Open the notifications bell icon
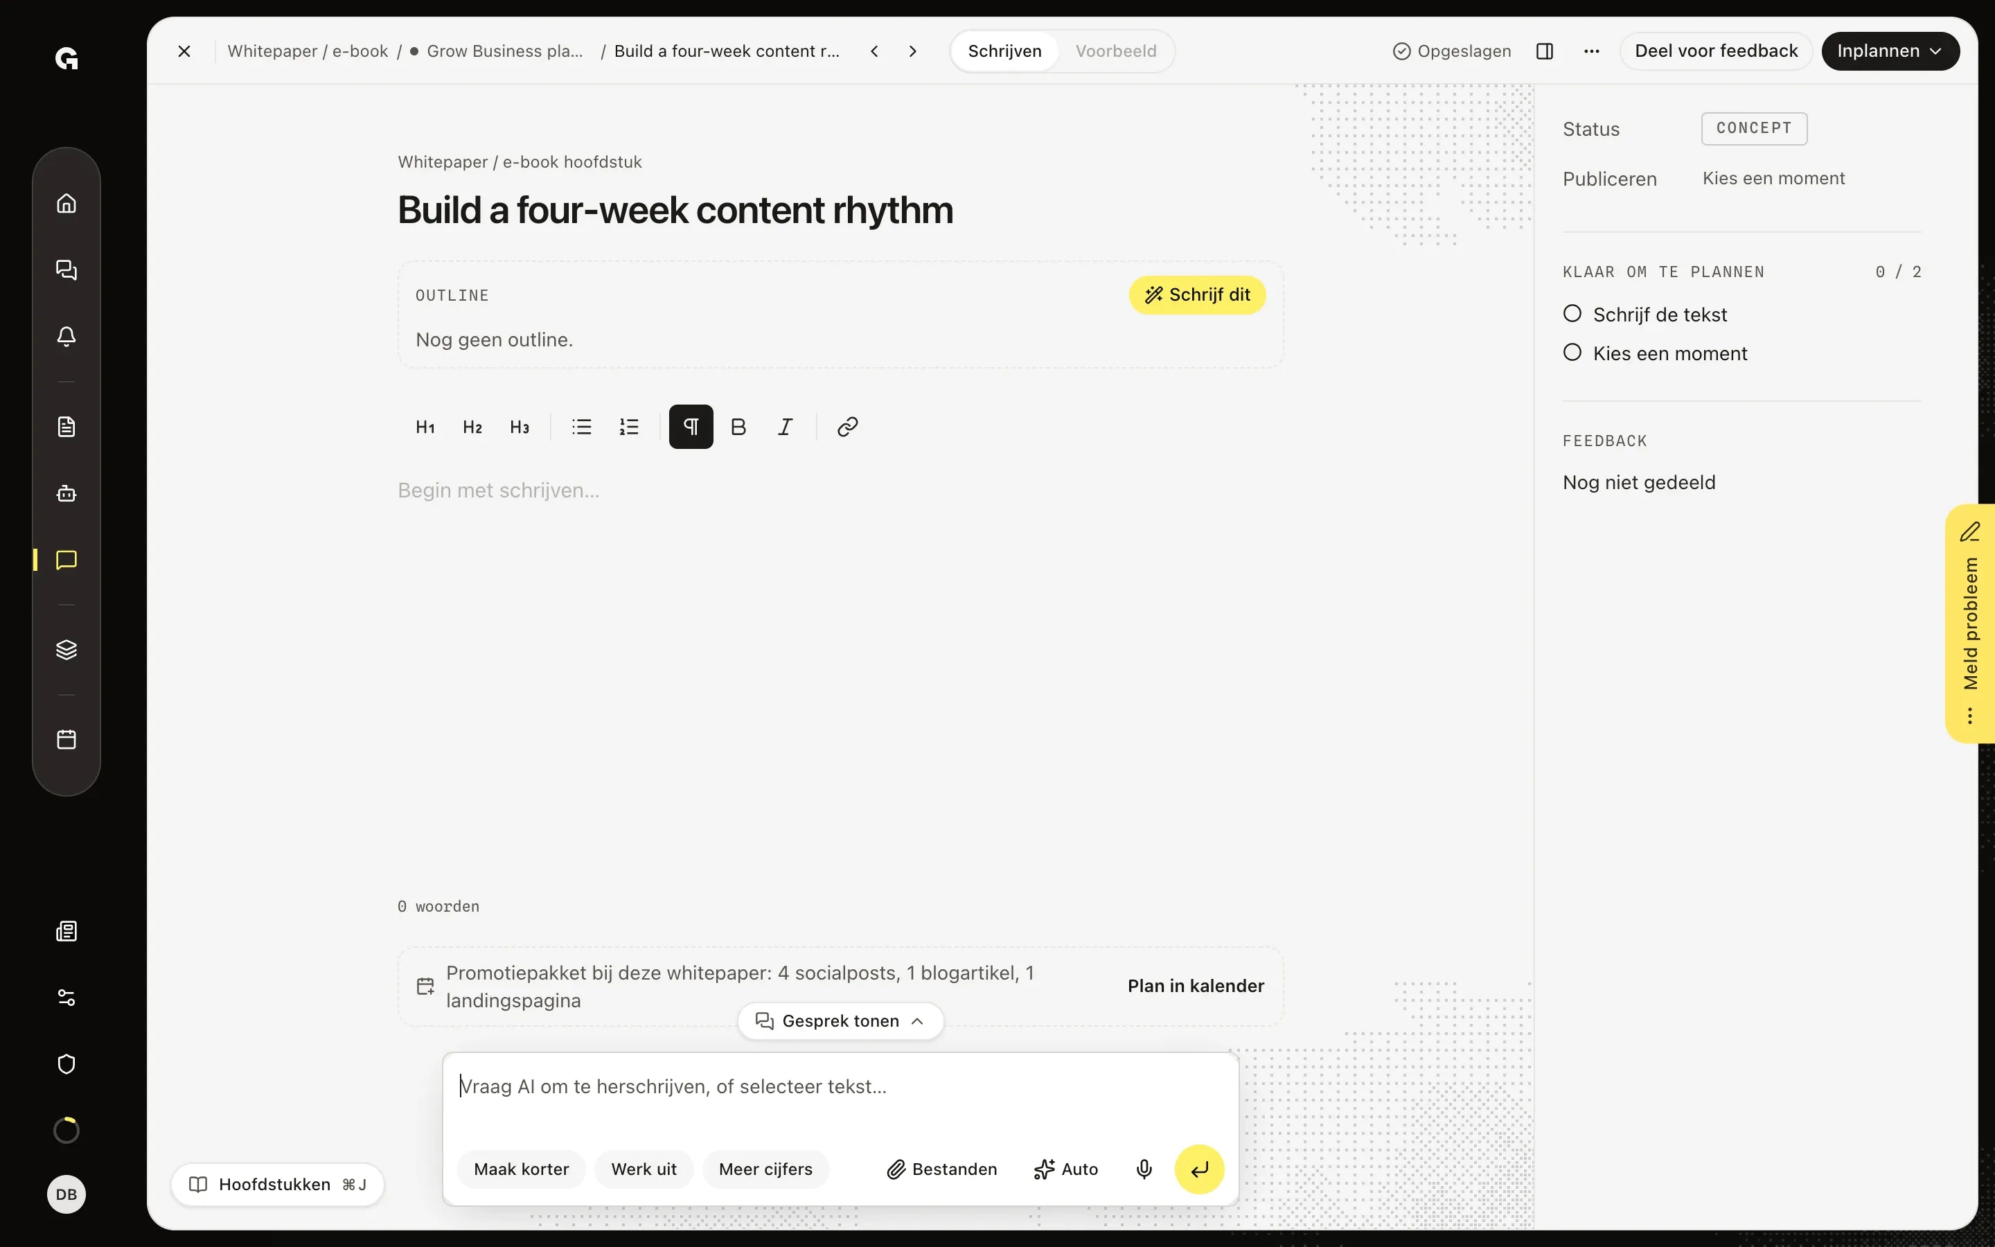This screenshot has width=1995, height=1247. (66, 337)
